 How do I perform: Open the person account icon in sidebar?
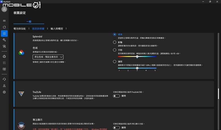pyautogui.click(x=4, y=86)
